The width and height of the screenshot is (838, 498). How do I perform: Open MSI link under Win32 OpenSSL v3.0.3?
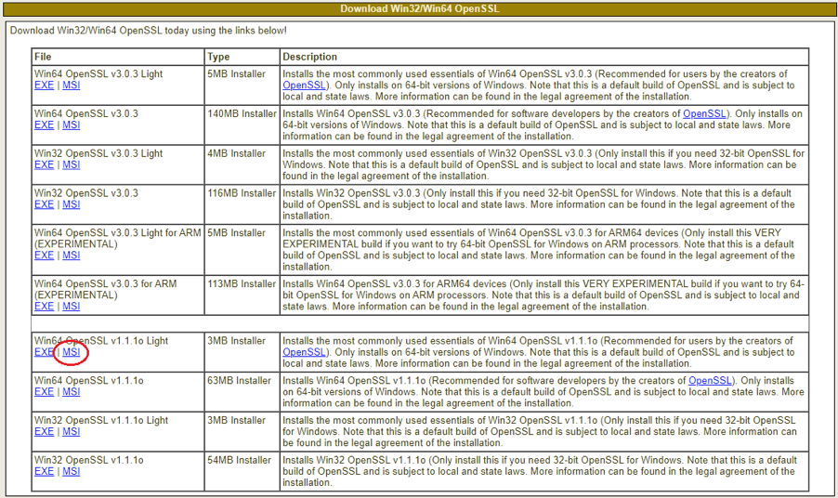coord(71,204)
